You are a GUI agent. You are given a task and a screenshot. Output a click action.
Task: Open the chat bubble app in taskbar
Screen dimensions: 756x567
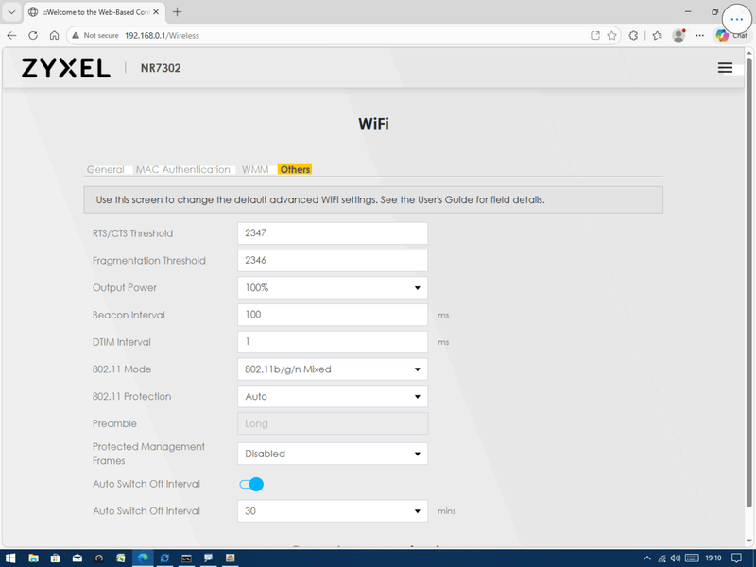pyautogui.click(x=208, y=558)
